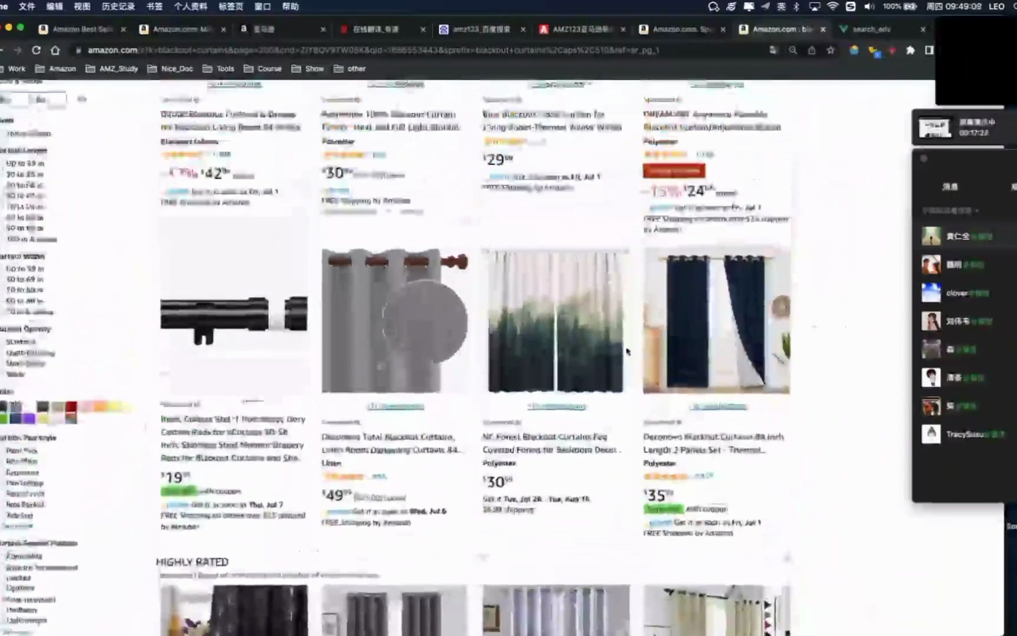Open the AMZ_Study bookmarks folder

(x=118, y=68)
